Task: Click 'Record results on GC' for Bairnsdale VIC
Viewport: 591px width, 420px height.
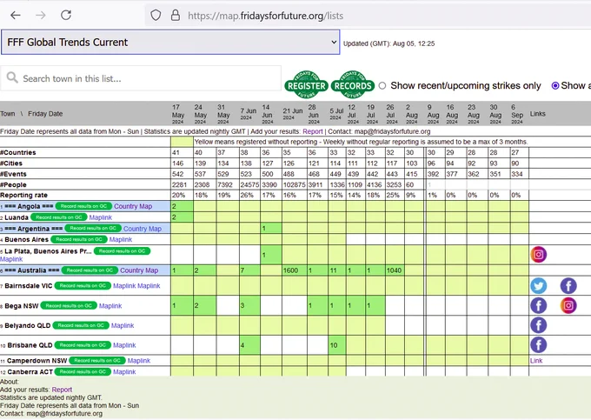Action: pos(83,286)
